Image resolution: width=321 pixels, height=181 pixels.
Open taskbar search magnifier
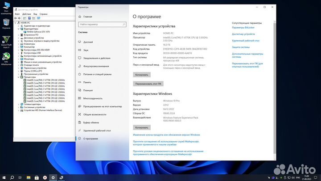(12, 177)
